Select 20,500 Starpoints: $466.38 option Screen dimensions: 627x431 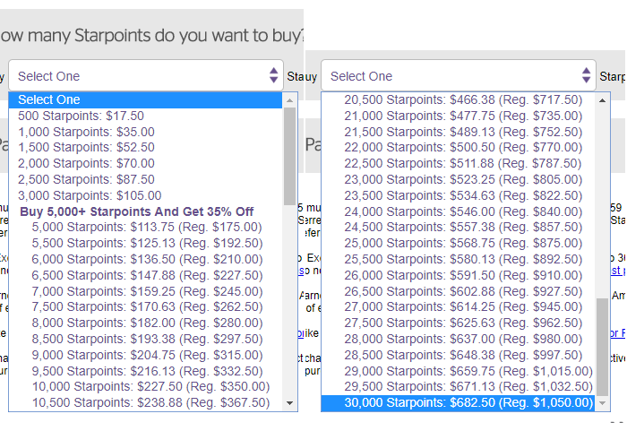pos(459,99)
